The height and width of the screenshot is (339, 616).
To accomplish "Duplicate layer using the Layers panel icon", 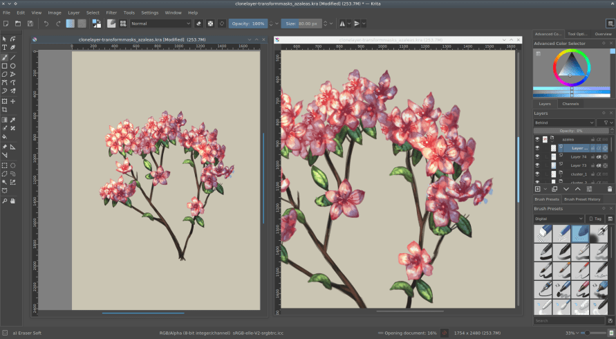I will click(554, 189).
